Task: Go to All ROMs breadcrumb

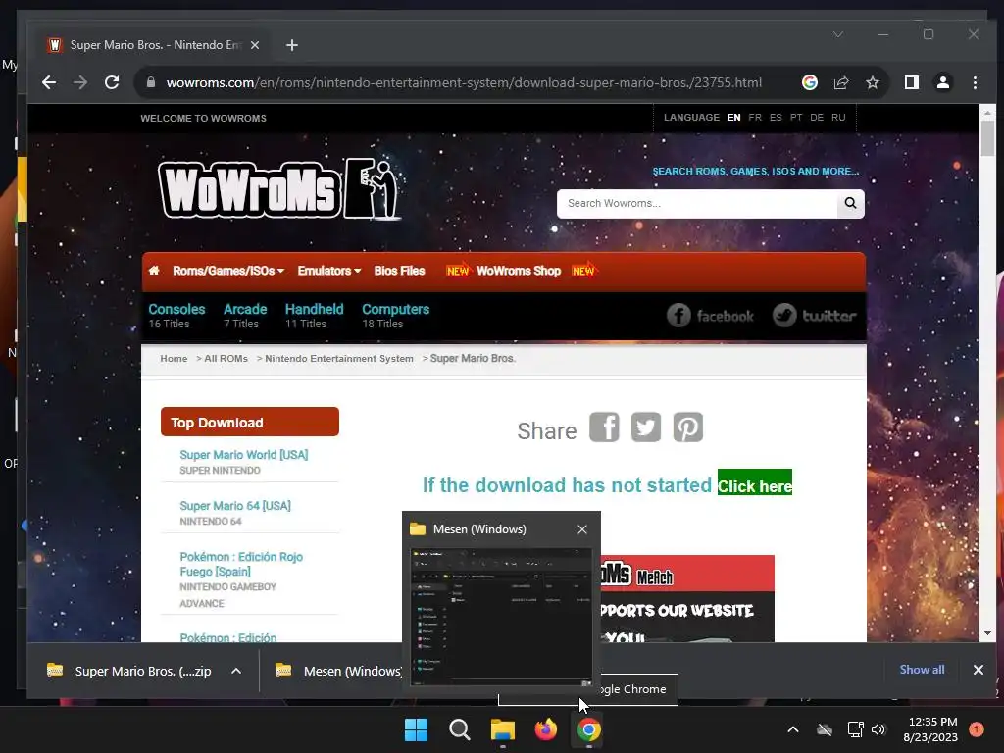Action: tap(226, 359)
